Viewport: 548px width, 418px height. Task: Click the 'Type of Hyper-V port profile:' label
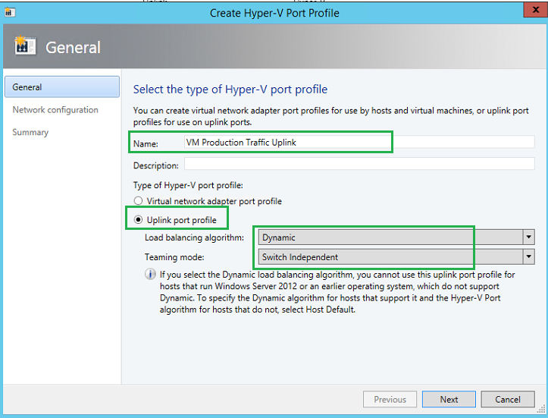click(188, 185)
